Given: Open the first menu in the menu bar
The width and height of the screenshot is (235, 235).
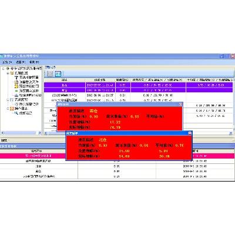Looking at the screenshot, I should [x=7, y=62].
